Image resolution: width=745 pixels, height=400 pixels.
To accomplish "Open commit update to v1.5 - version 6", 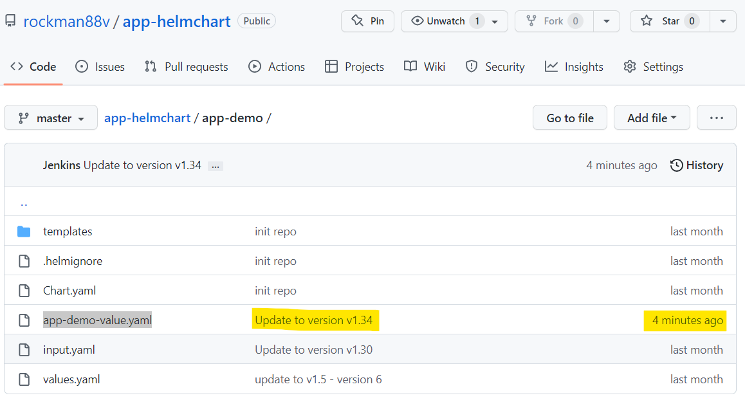I will point(318,379).
